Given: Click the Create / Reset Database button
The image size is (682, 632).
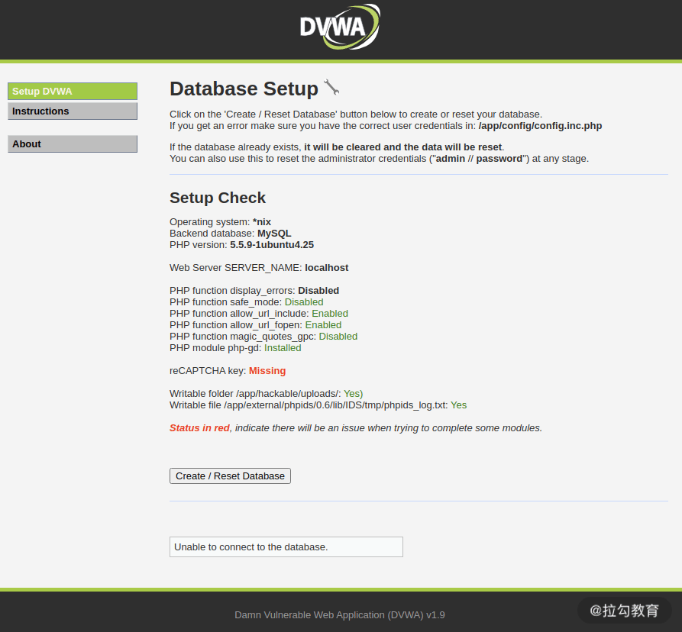Looking at the screenshot, I should click(230, 476).
